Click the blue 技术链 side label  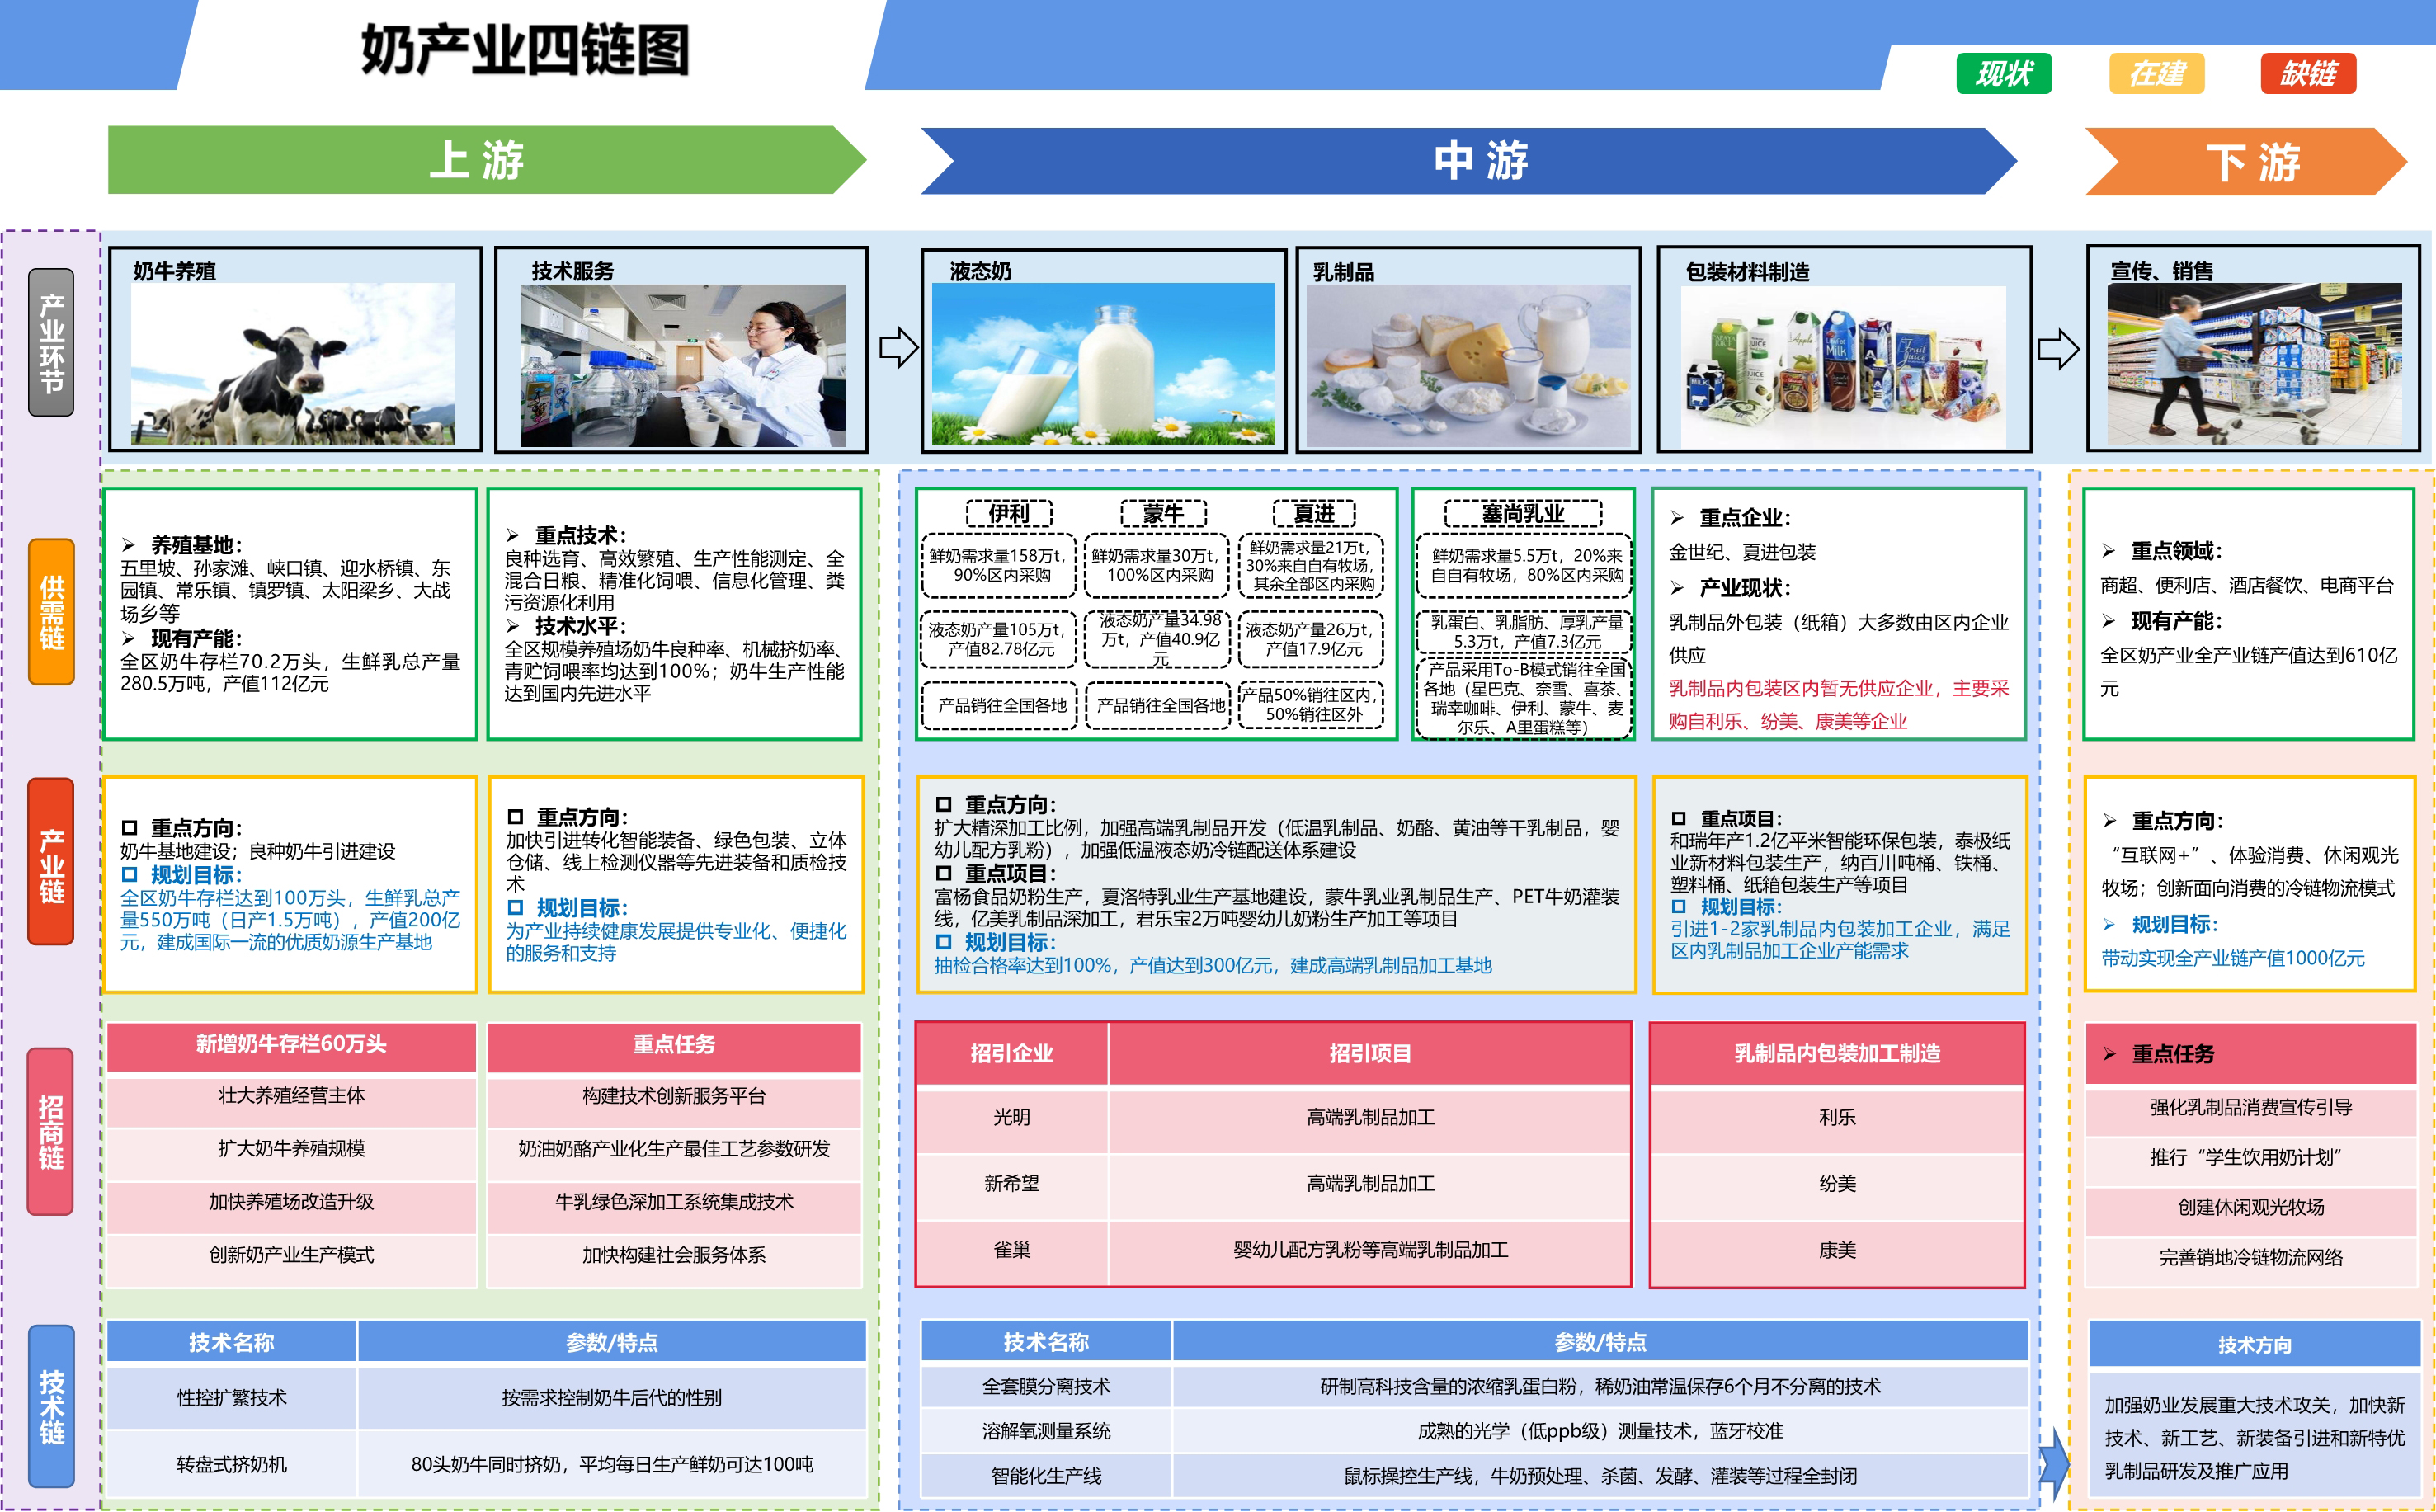point(51,1405)
